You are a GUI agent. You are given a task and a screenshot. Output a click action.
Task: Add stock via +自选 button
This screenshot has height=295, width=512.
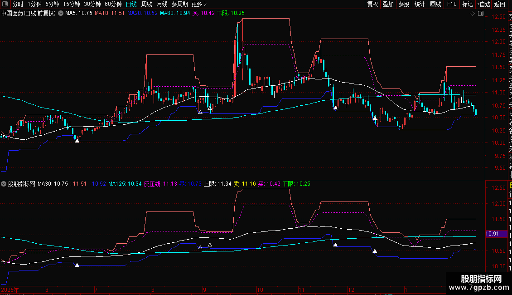tap(483, 4)
